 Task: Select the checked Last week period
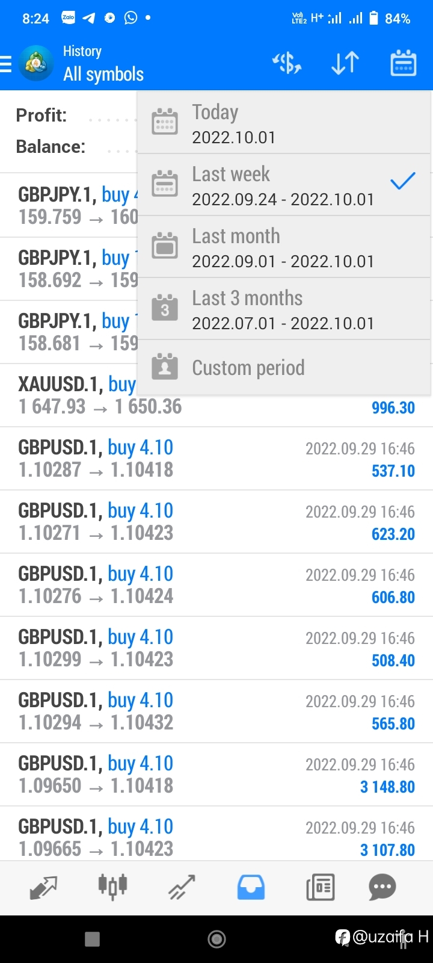(x=284, y=185)
